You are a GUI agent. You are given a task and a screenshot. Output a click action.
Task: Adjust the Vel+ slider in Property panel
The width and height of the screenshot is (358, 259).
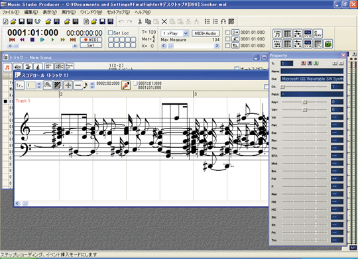(x=304, y=109)
